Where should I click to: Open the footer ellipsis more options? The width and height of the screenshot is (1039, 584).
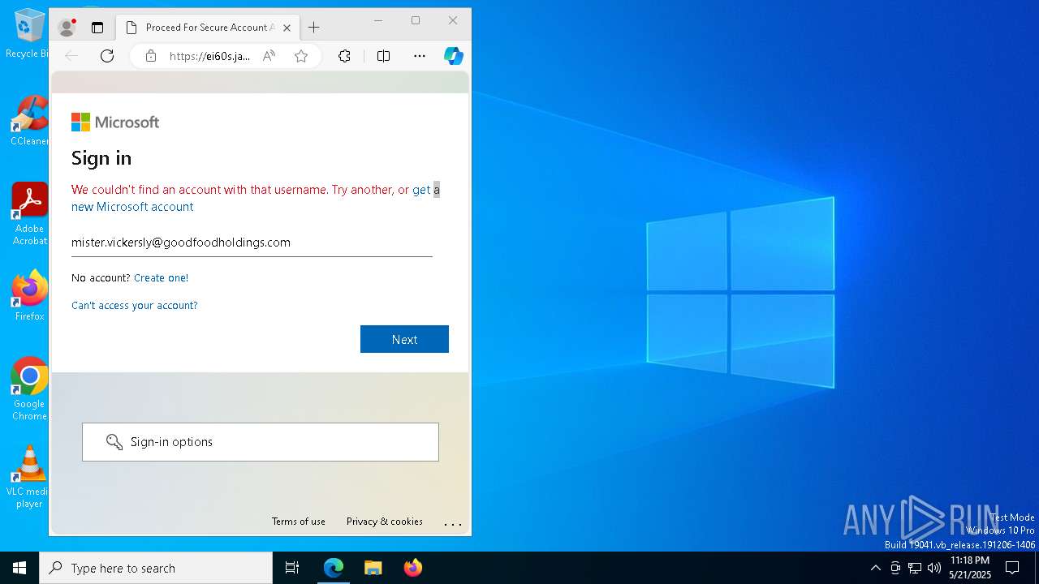coord(453,523)
